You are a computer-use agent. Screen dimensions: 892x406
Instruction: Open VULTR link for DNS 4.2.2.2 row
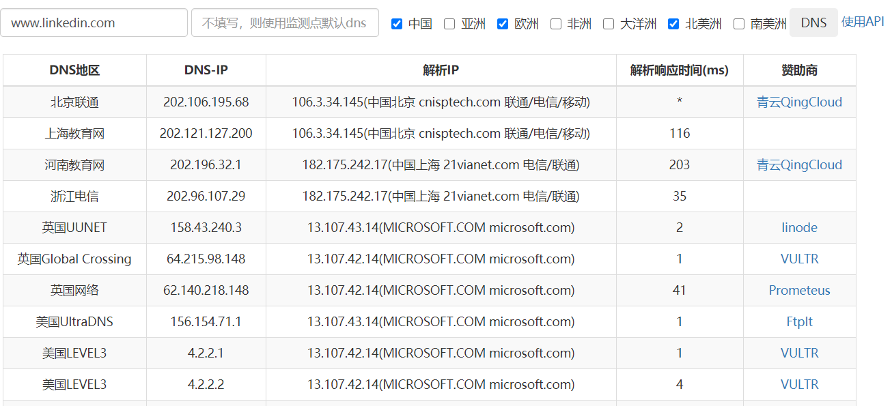point(799,385)
